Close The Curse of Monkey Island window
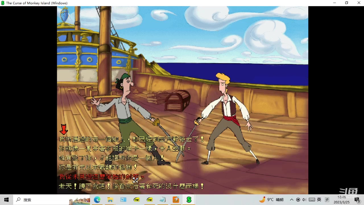This screenshot has width=364, height=205. (x=359, y=3)
